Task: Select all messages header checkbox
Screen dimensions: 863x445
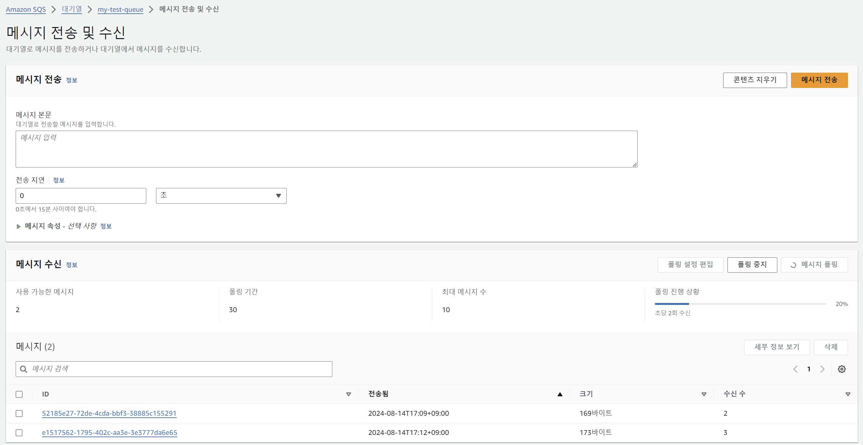Action: 19,394
